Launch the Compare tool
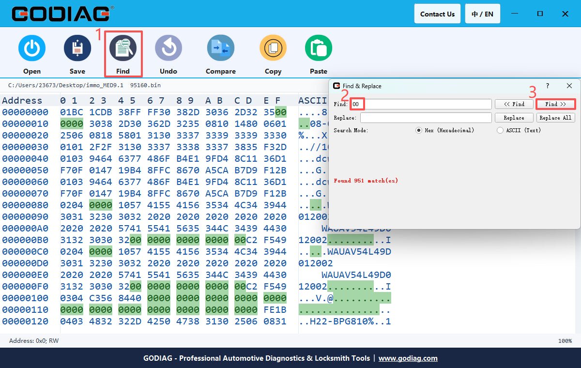Viewport: 581px width, 368px height. tap(221, 48)
